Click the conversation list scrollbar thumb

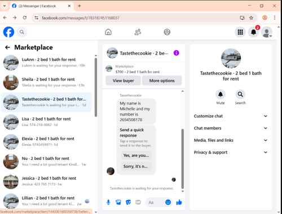[96, 87]
